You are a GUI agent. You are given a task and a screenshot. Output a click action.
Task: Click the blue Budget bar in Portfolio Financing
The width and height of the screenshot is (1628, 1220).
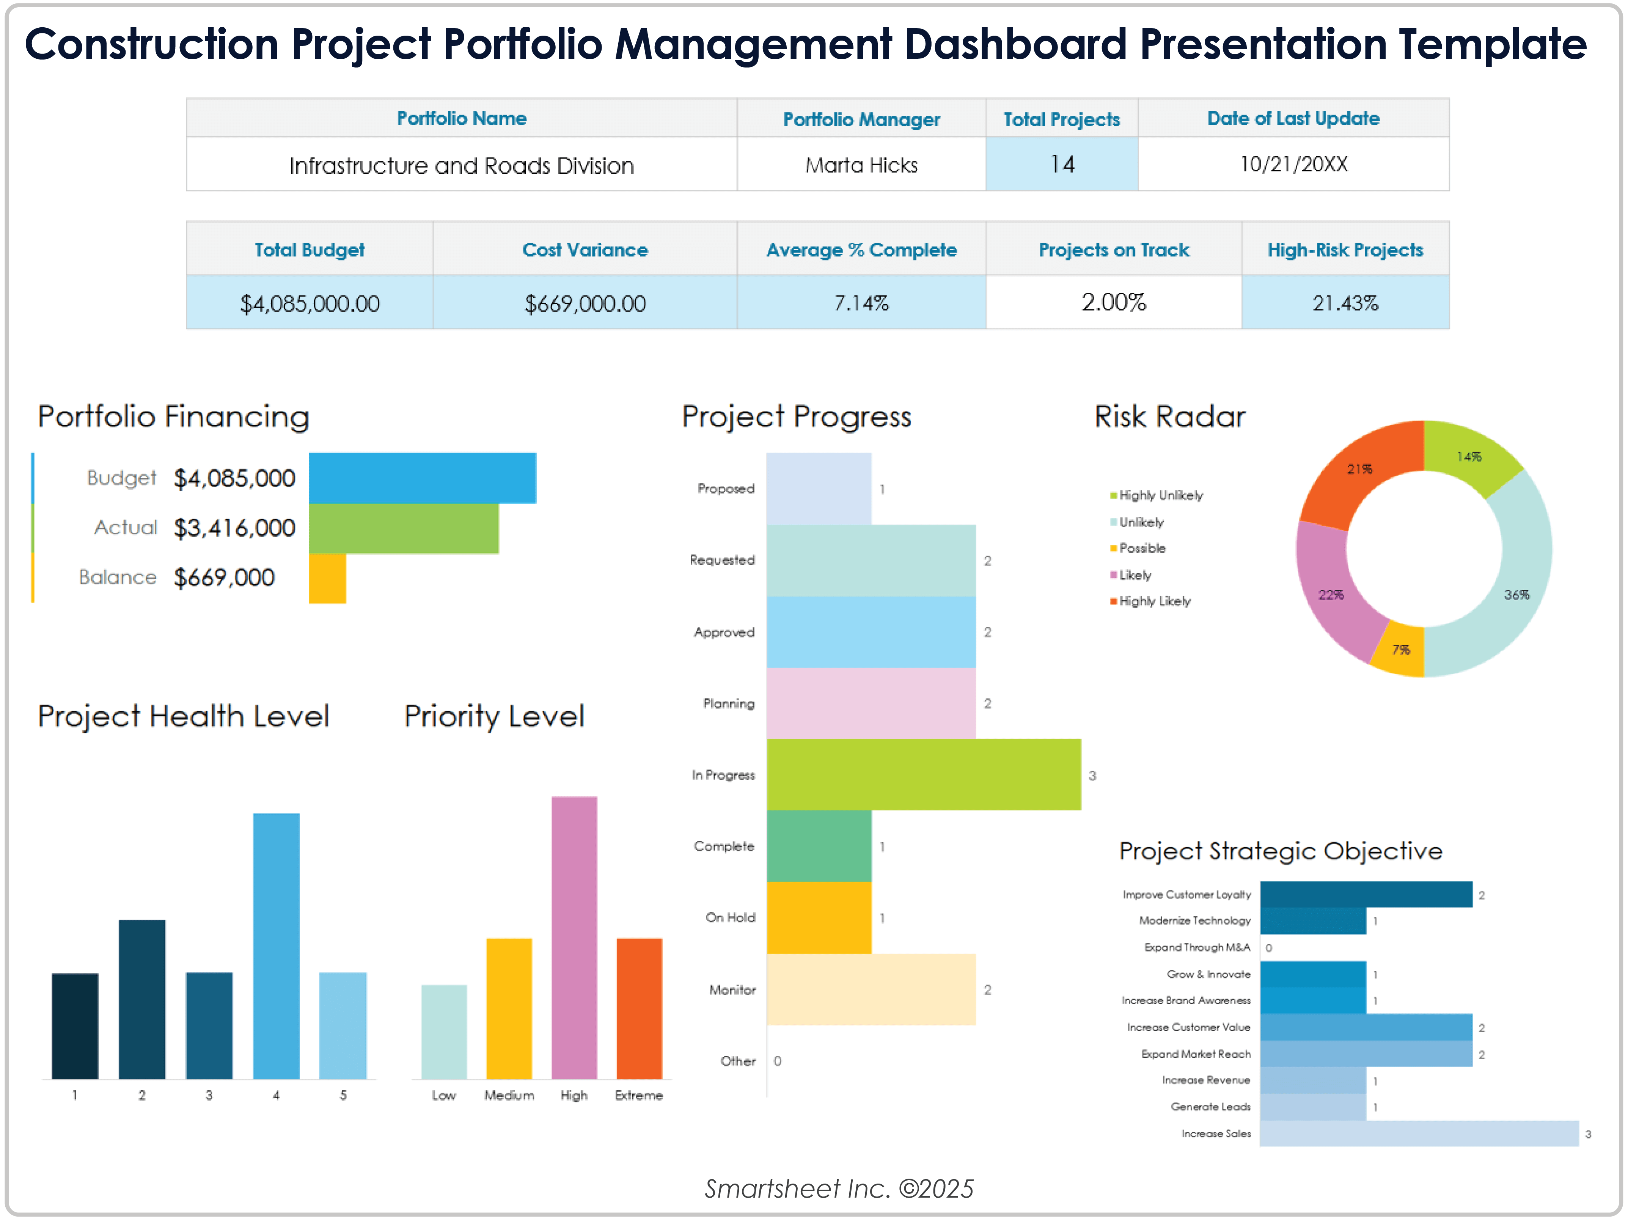422,477
